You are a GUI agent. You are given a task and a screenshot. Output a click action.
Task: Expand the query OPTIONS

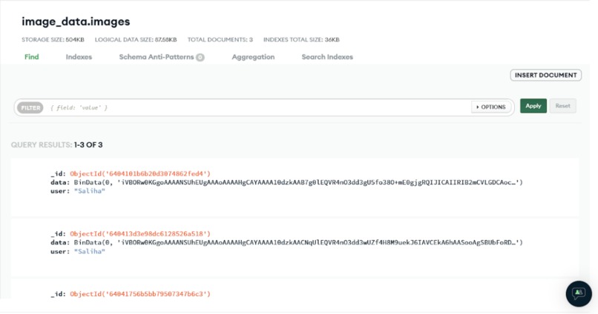491,107
